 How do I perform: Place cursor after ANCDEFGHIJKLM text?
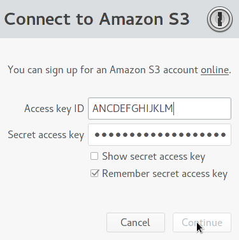173,108
